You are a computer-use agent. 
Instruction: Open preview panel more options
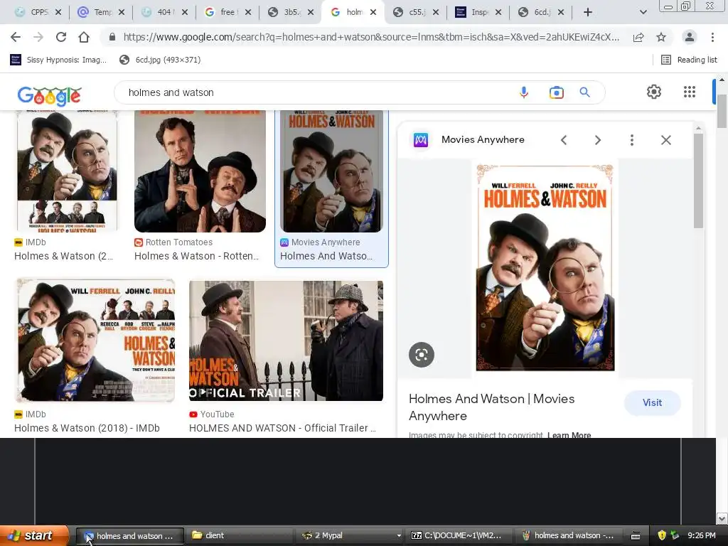point(632,140)
